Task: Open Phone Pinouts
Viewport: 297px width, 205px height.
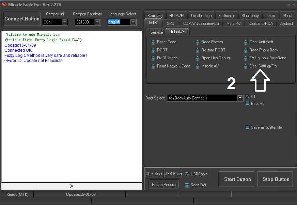Action: (x=164, y=185)
